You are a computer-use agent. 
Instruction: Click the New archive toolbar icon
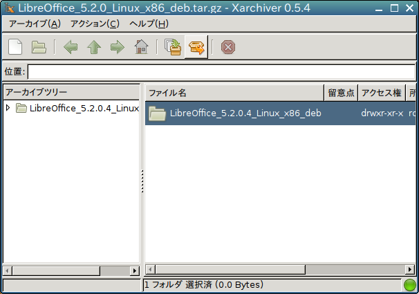tap(15, 47)
